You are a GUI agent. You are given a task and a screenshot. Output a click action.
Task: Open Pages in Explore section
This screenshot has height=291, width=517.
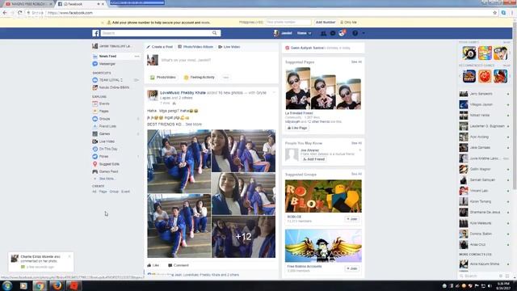(103, 112)
